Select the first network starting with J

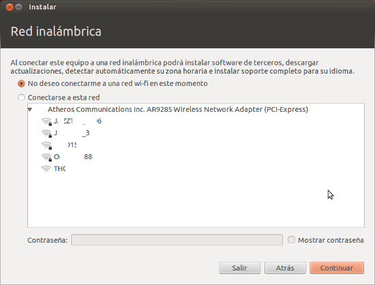78,121
